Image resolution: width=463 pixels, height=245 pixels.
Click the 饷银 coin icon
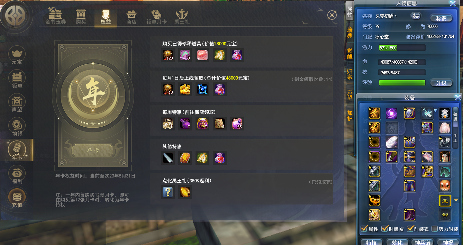point(17,127)
